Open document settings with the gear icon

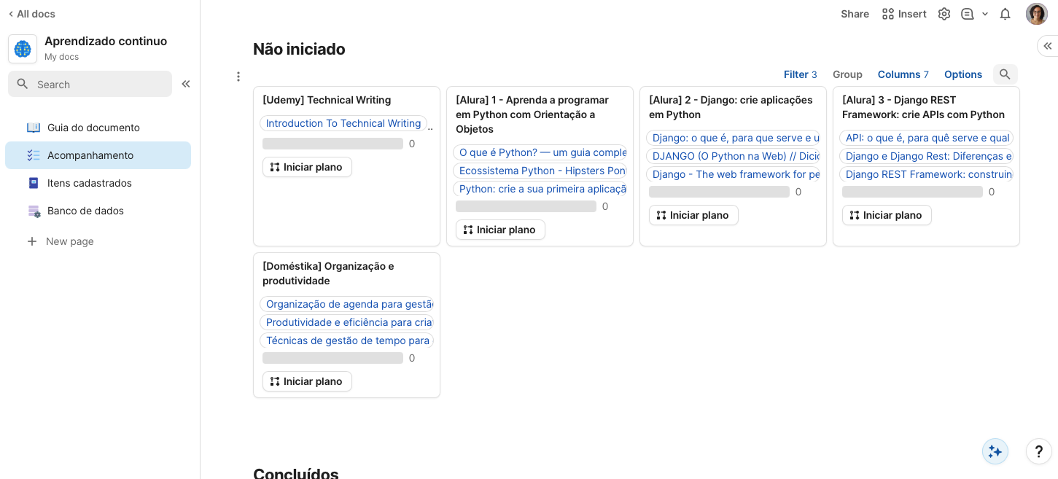coord(944,13)
